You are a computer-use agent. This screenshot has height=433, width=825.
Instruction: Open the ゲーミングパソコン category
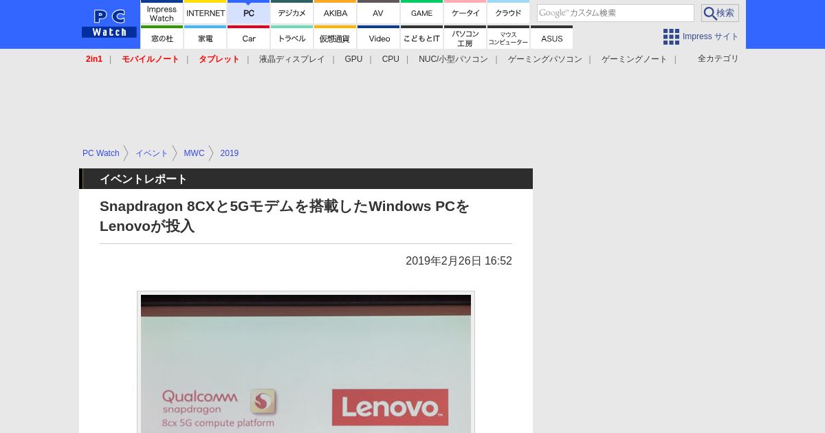coord(545,59)
